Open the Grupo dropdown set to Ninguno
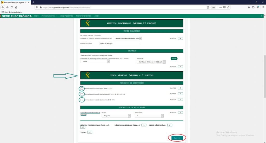 (x=116, y=116)
